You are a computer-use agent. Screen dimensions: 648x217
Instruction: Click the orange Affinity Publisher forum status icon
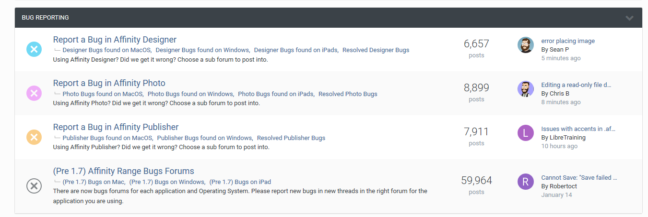click(x=34, y=137)
